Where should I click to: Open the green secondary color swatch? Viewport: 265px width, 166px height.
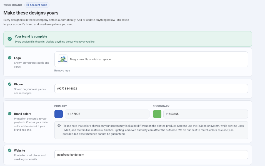click(x=157, y=114)
